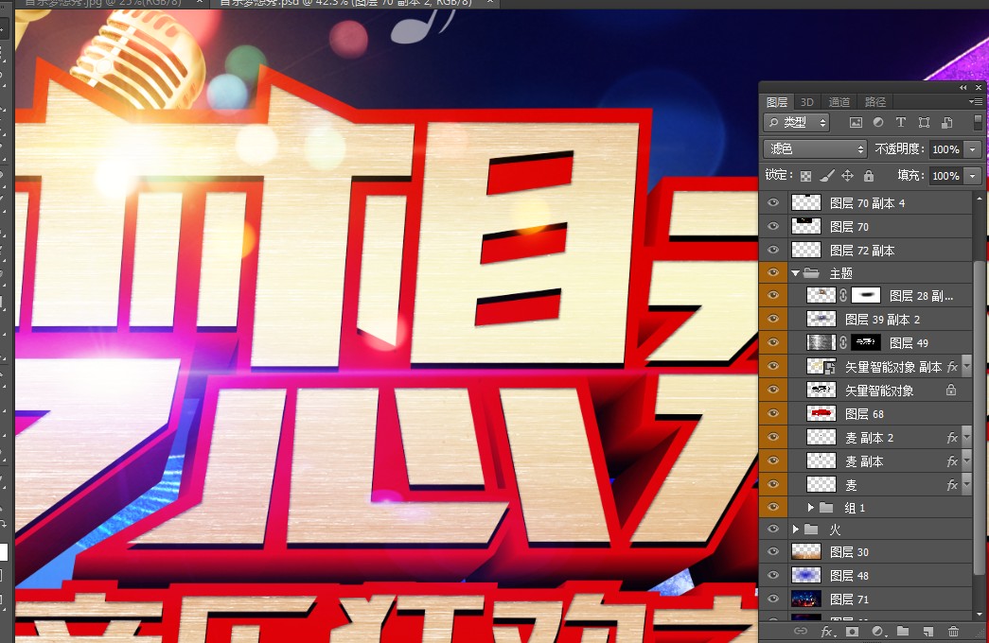Click fx badge on 麦 副本 2 layer
Image resolution: width=989 pixels, height=643 pixels.
952,438
